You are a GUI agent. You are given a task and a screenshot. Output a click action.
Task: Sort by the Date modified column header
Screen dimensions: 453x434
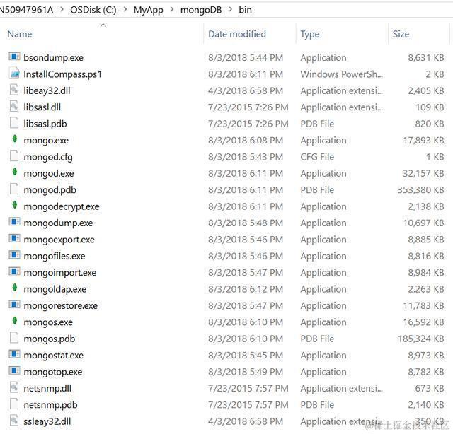point(237,34)
